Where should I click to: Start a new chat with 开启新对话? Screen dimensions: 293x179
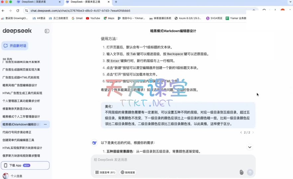(x=15, y=46)
